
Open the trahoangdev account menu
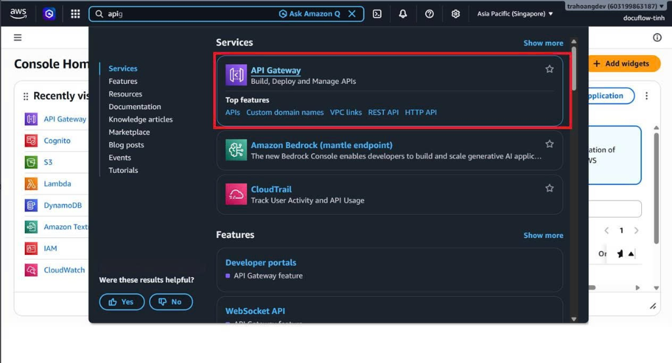[x=616, y=6]
